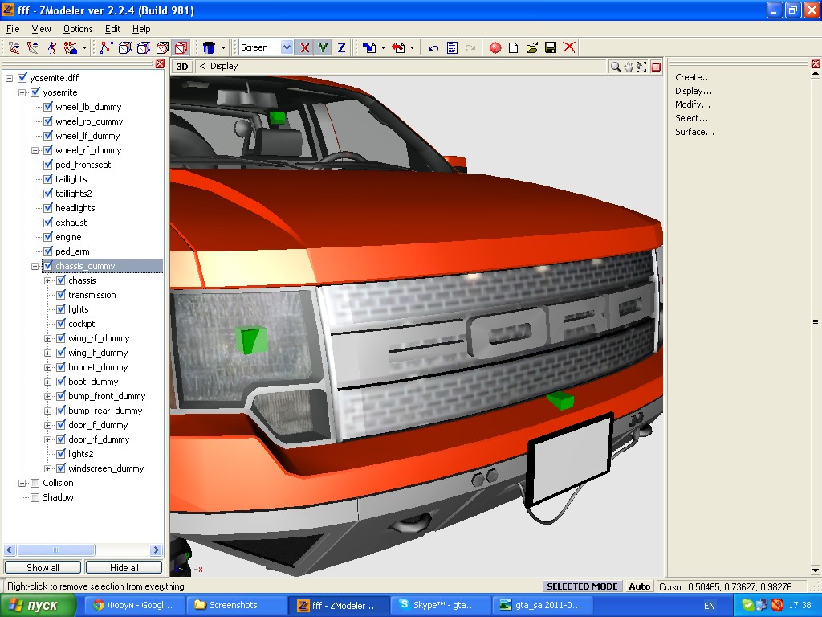Click the viewport magnifier zoom icon
Viewport: 822px width, 617px height.
(616, 67)
